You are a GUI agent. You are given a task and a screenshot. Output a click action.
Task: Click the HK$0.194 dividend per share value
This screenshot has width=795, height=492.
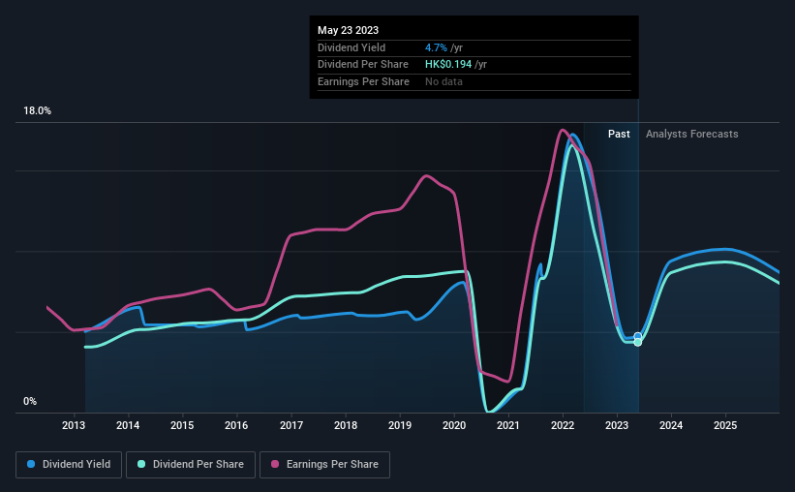click(x=448, y=65)
